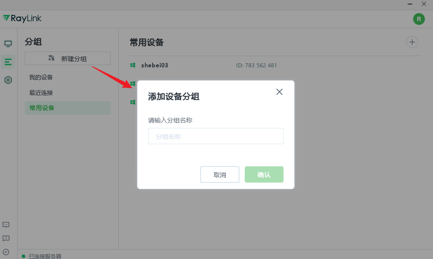433x259 pixels.
Task: Close the RayLink window
Action: (x=424, y=4)
